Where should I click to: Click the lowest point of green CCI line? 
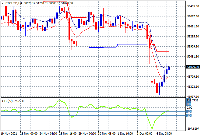151,129
